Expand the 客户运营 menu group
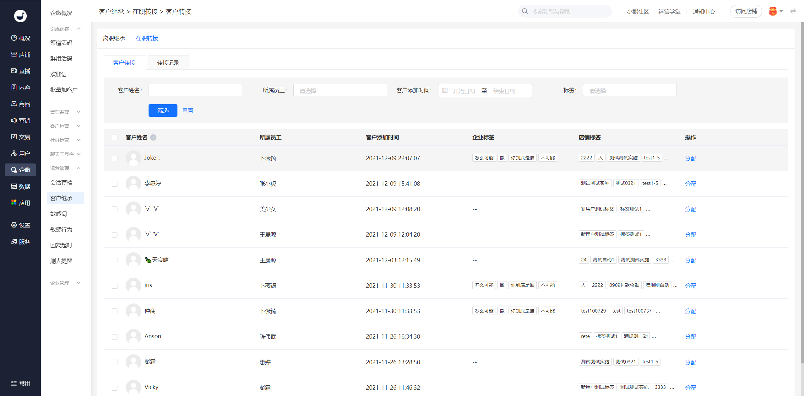 point(65,126)
